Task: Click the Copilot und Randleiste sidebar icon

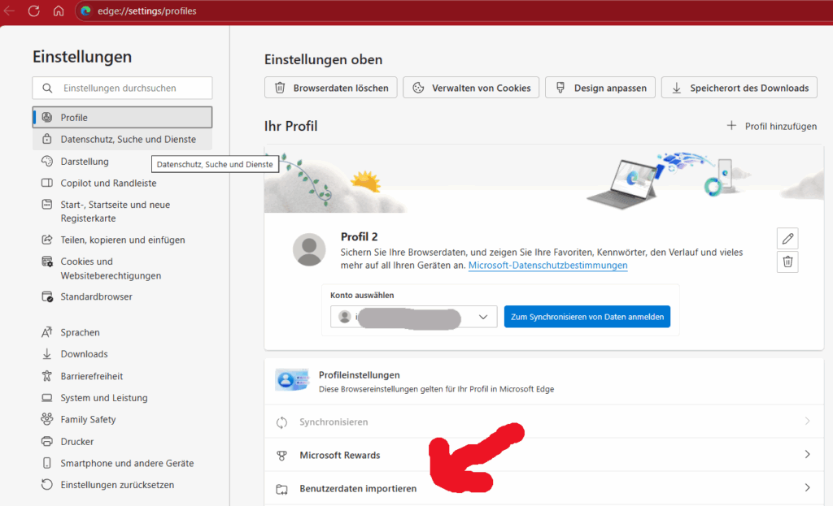Action: 47,183
